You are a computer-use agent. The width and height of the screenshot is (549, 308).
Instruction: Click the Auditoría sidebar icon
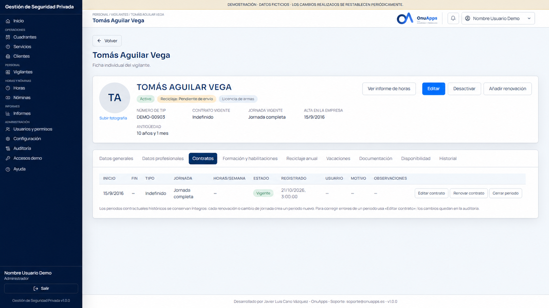coord(8,148)
